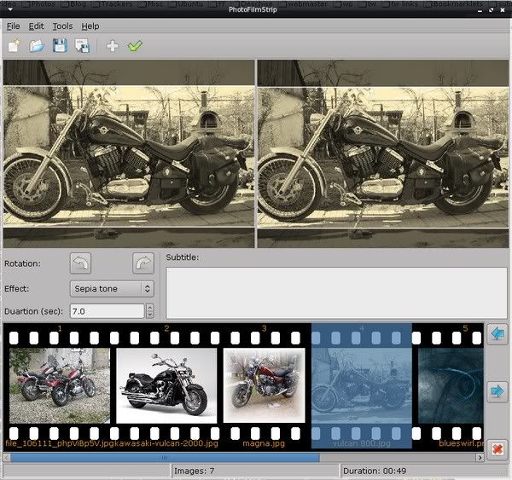Open the File menu
Screen dimensions: 512x480
(13, 26)
